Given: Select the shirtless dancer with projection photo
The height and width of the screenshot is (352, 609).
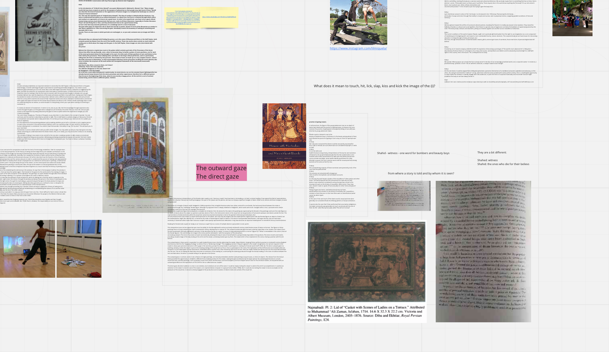Looking at the screenshot, I should point(27,249).
